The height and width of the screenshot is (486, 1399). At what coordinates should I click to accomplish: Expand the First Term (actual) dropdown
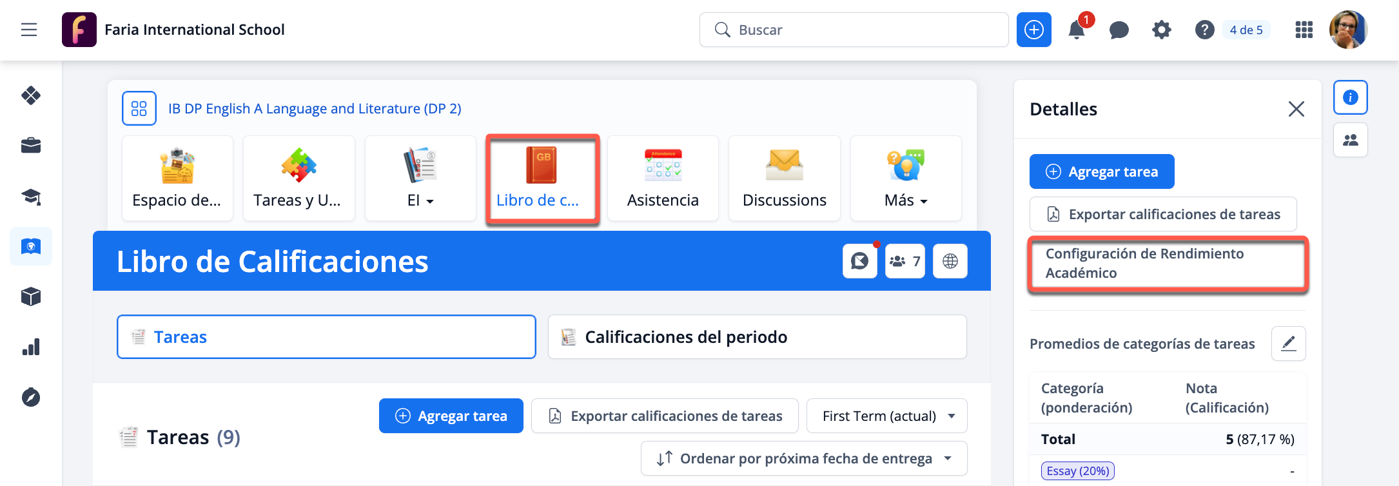pos(886,416)
